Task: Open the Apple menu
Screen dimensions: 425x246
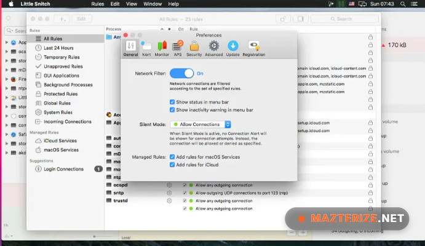Action: pyautogui.click(x=11, y=4)
